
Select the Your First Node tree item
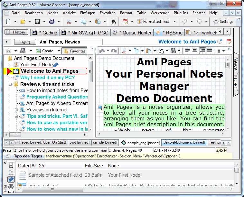pos(36,65)
